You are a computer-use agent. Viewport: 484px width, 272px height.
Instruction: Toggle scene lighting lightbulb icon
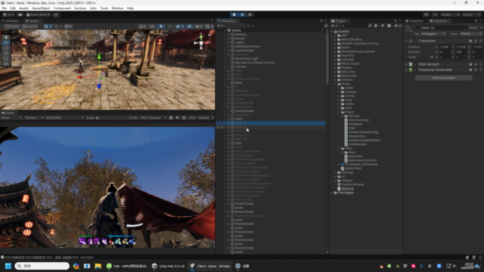161,26
